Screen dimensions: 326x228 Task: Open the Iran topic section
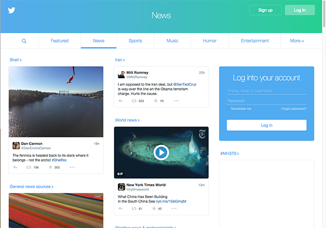pos(120,60)
